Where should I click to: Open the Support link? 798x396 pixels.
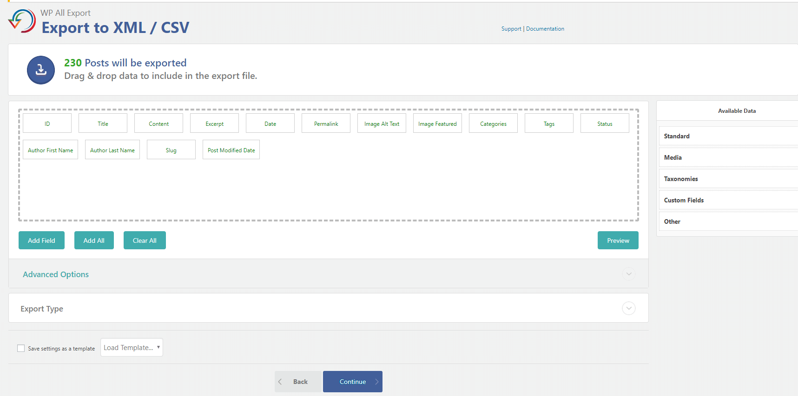[511, 29]
